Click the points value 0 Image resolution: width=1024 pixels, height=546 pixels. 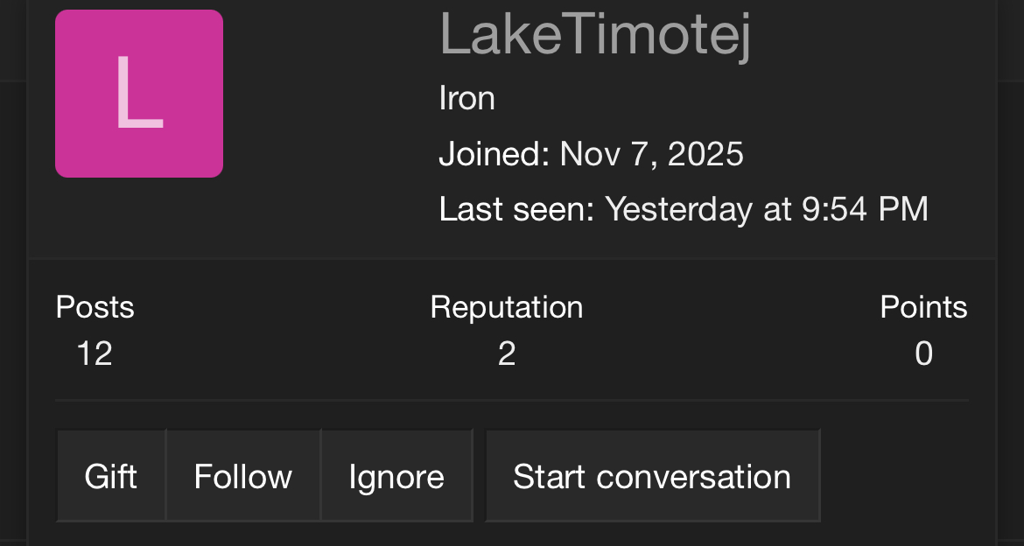(x=923, y=353)
